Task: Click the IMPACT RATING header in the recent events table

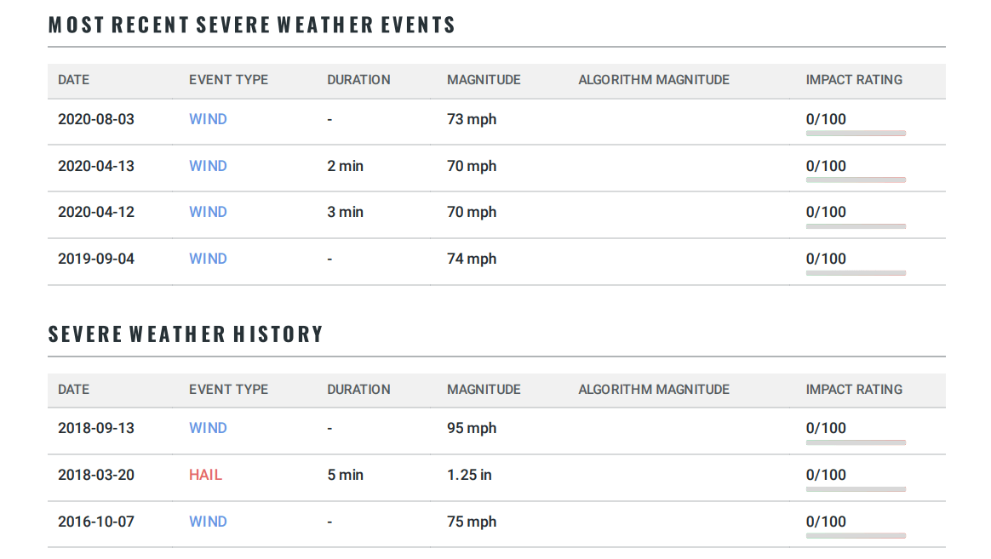Action: [854, 80]
